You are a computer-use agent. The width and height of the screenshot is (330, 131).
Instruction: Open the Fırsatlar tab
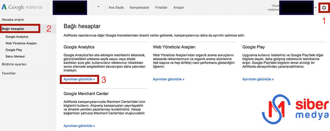pyautogui.click(x=161, y=7)
